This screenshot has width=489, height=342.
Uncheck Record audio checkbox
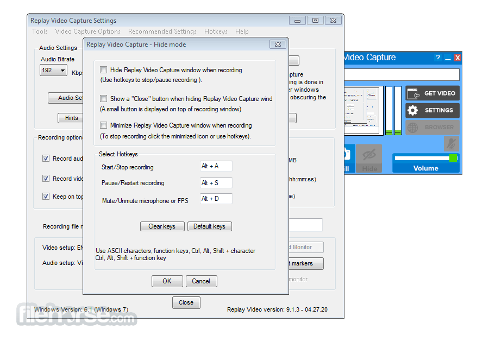pos(46,158)
